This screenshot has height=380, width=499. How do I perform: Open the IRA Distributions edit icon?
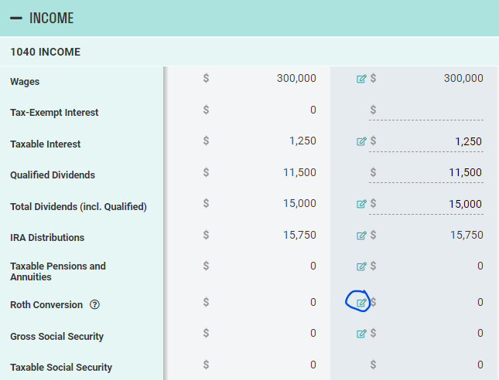(x=361, y=236)
